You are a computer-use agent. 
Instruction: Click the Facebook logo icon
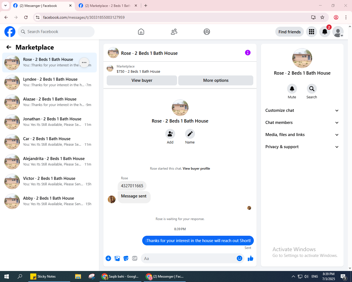coord(10,32)
